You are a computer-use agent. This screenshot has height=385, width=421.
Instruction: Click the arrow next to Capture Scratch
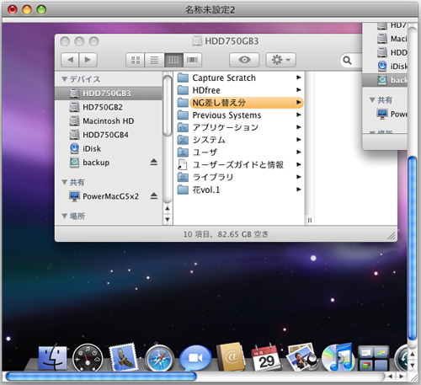(x=299, y=78)
